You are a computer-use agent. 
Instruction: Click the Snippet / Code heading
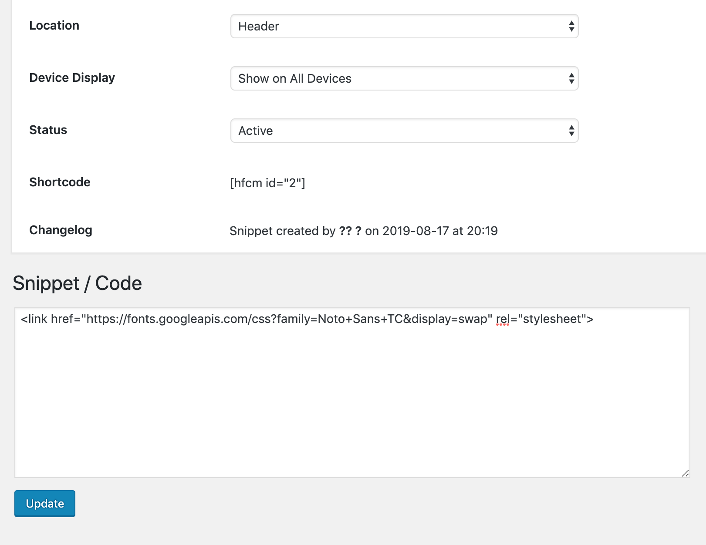click(77, 283)
